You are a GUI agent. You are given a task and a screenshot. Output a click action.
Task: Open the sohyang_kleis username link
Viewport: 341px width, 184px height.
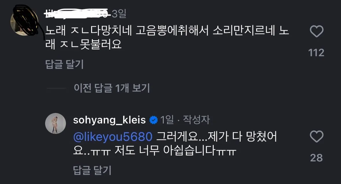click(109, 120)
